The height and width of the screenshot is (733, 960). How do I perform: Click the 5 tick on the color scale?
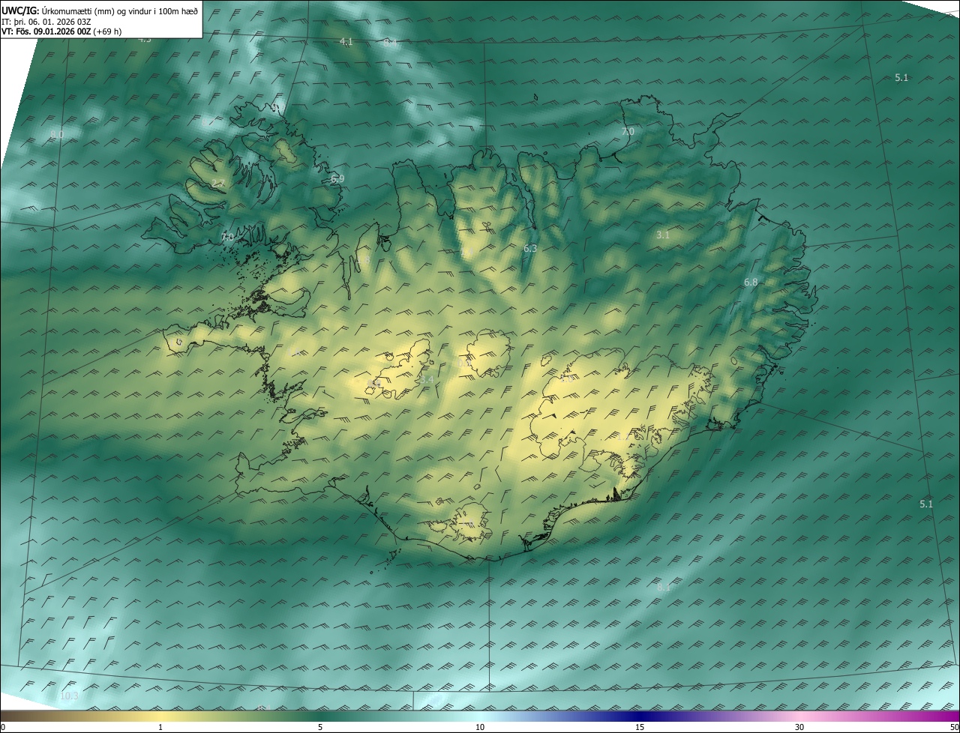(x=320, y=728)
